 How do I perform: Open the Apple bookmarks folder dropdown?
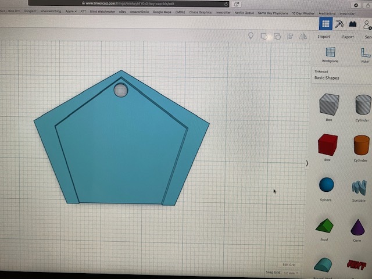(x=71, y=11)
